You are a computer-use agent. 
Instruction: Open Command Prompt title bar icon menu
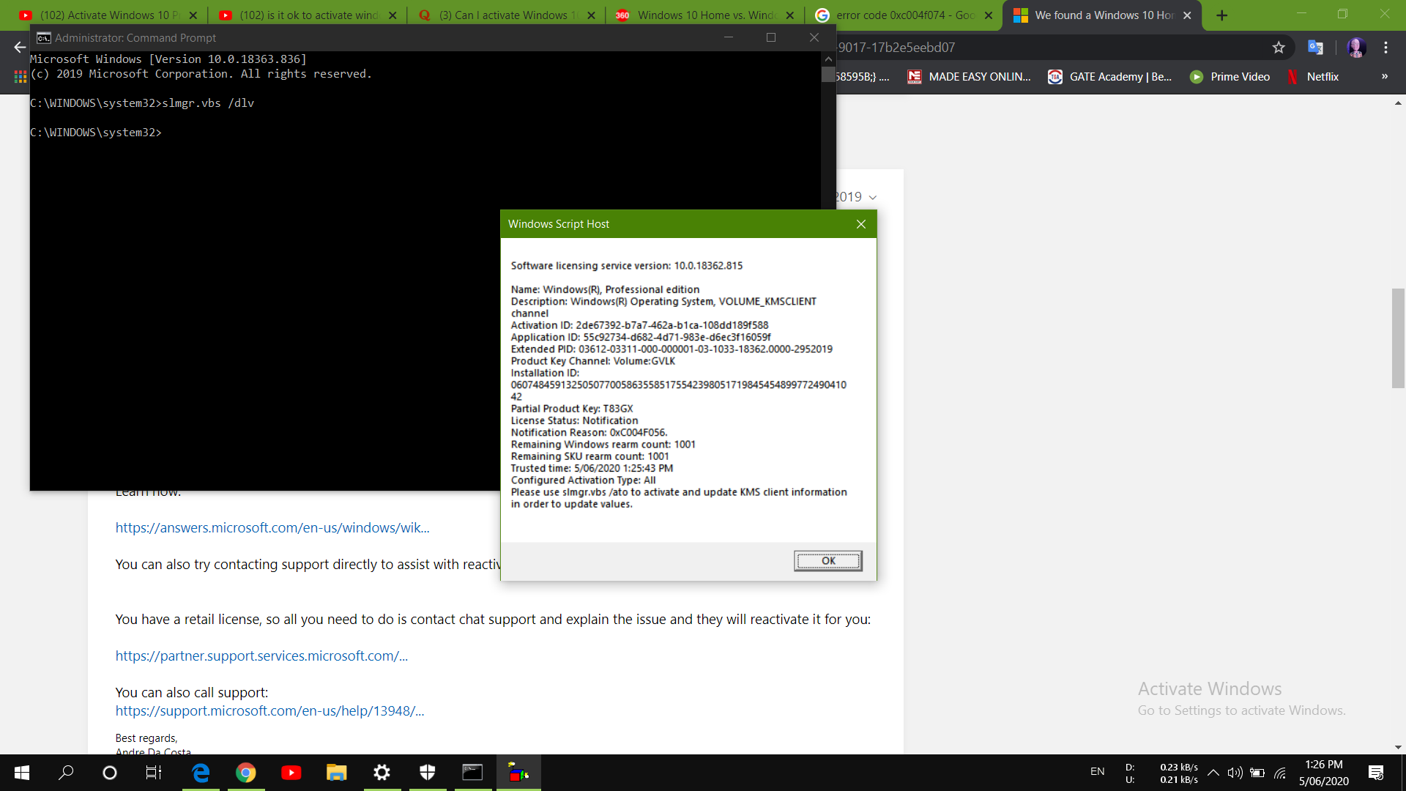click(x=44, y=38)
